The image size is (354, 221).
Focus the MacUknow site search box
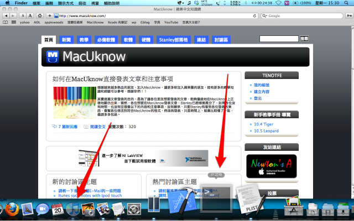pyautogui.click(x=279, y=39)
